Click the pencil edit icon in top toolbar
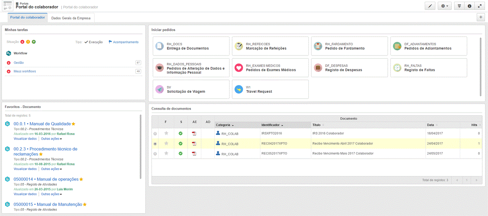The height and width of the screenshot is (216, 488). click(430, 6)
